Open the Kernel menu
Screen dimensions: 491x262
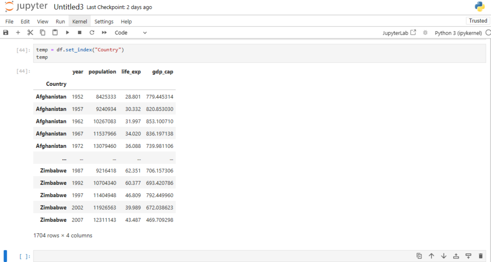pos(80,22)
